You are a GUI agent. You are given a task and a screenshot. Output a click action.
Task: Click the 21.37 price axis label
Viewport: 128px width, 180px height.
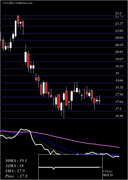(119, 24)
